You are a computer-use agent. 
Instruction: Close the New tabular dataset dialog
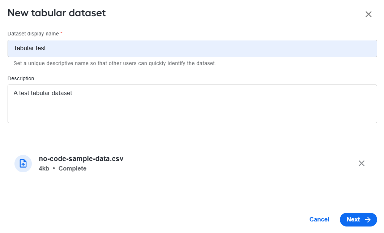pos(368,14)
